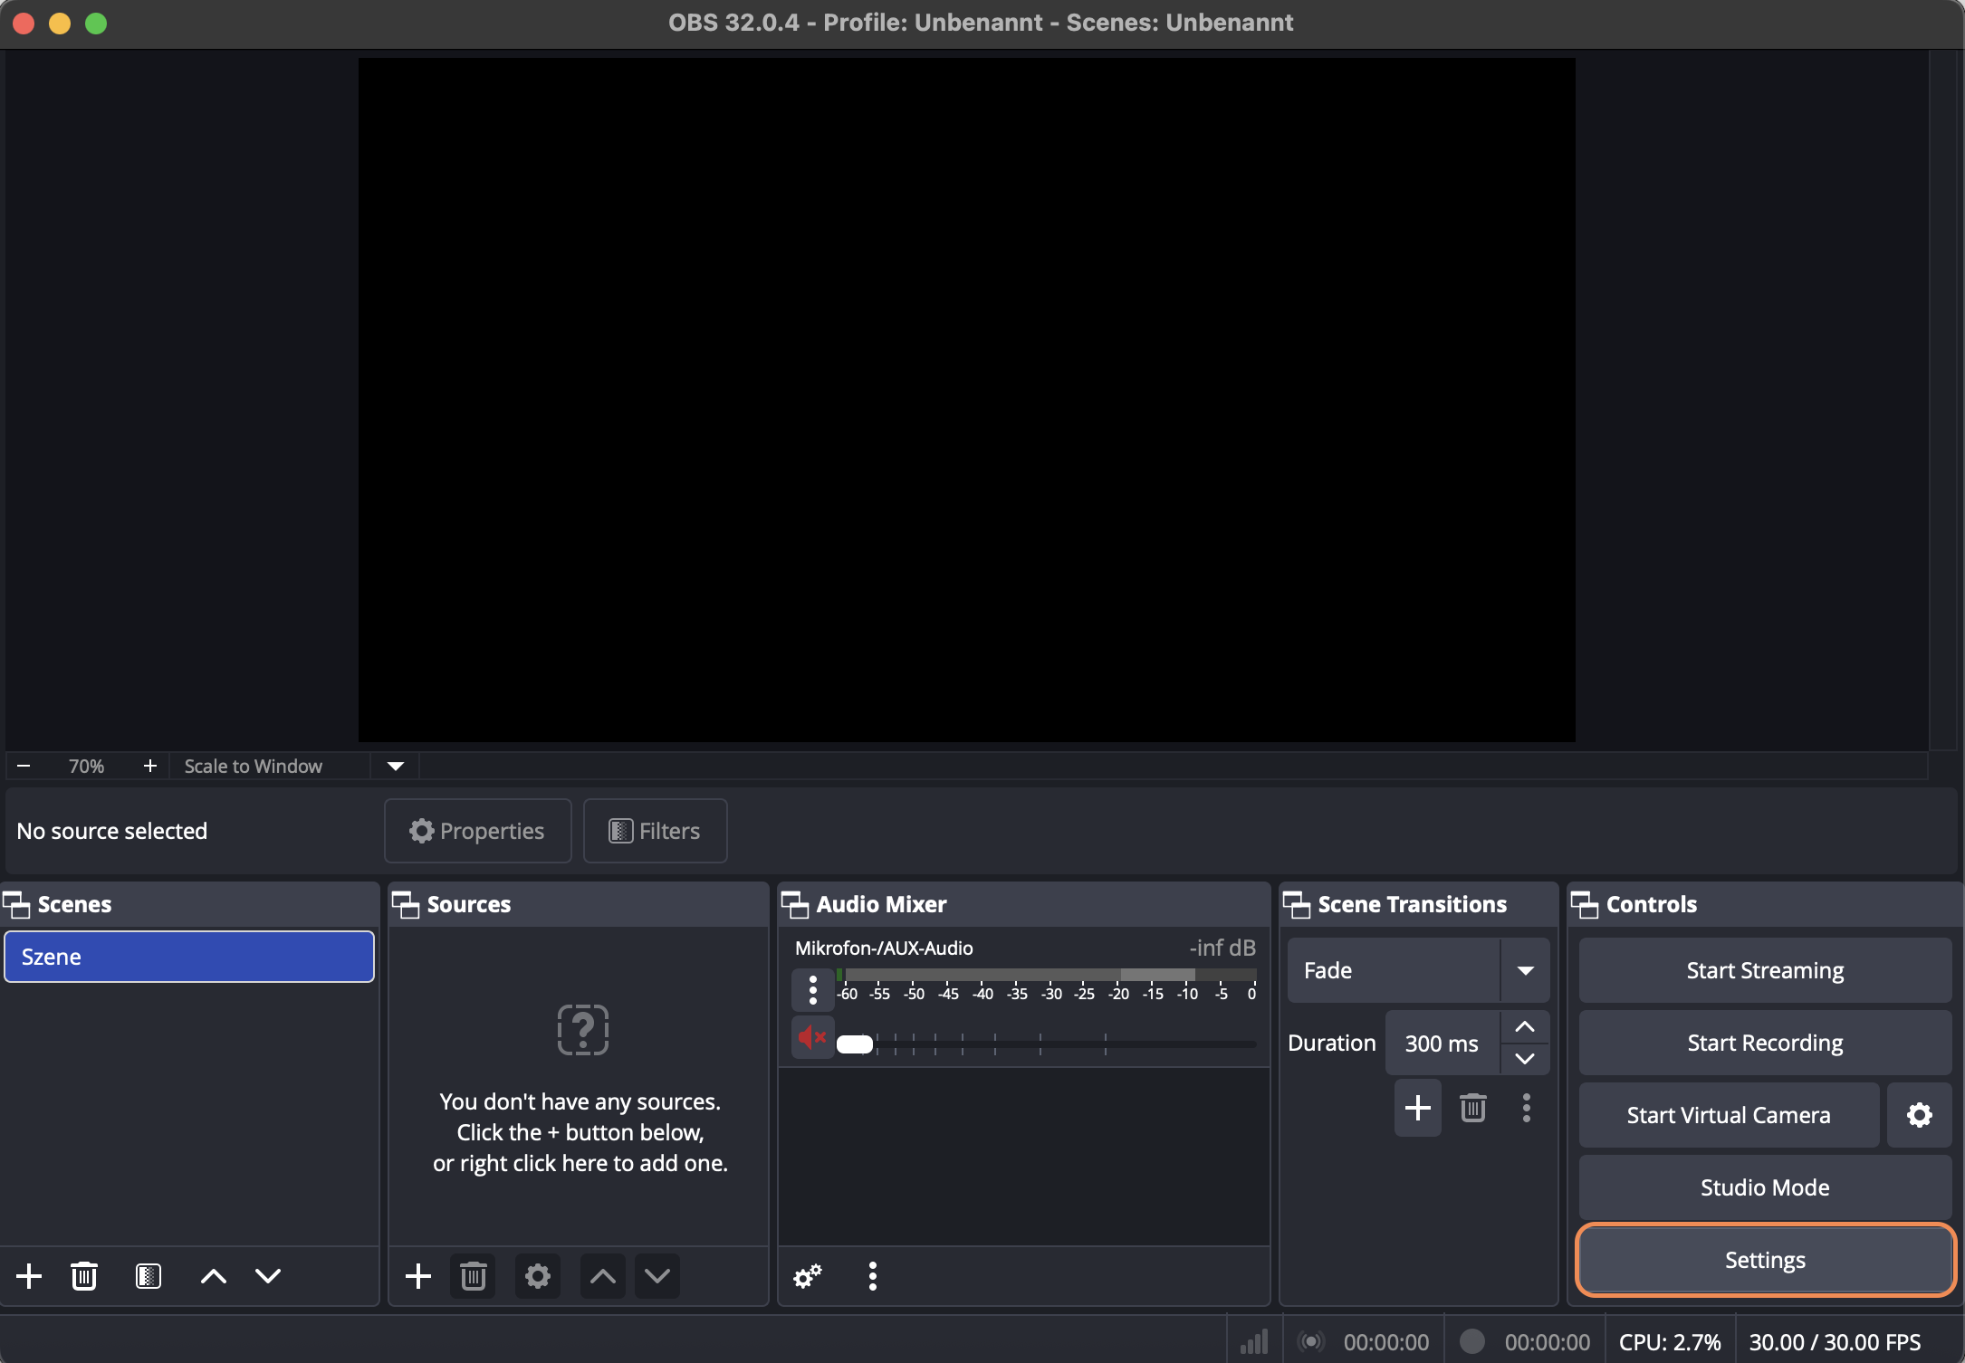Click Scenes panel dock icon
Viewport: 1965px width, 1363px height.
pos(16,904)
